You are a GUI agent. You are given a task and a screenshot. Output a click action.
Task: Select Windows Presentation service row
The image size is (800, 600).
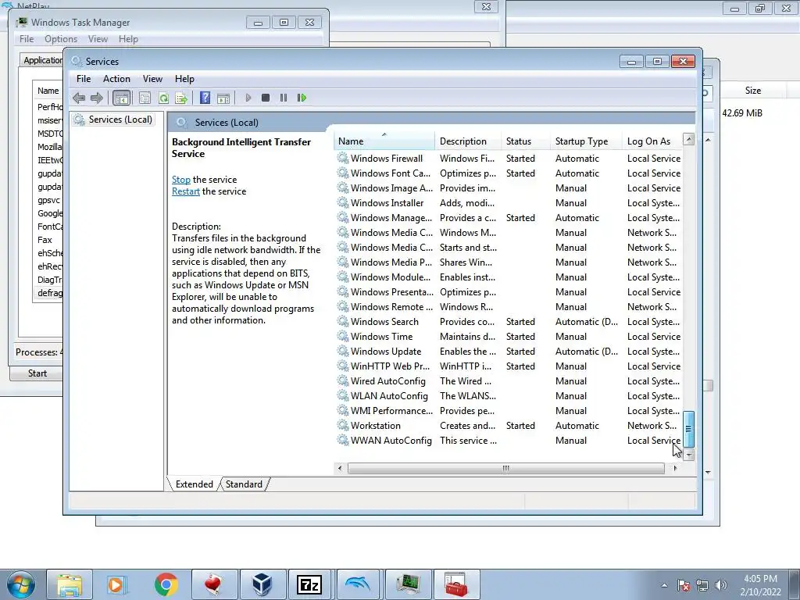509,292
